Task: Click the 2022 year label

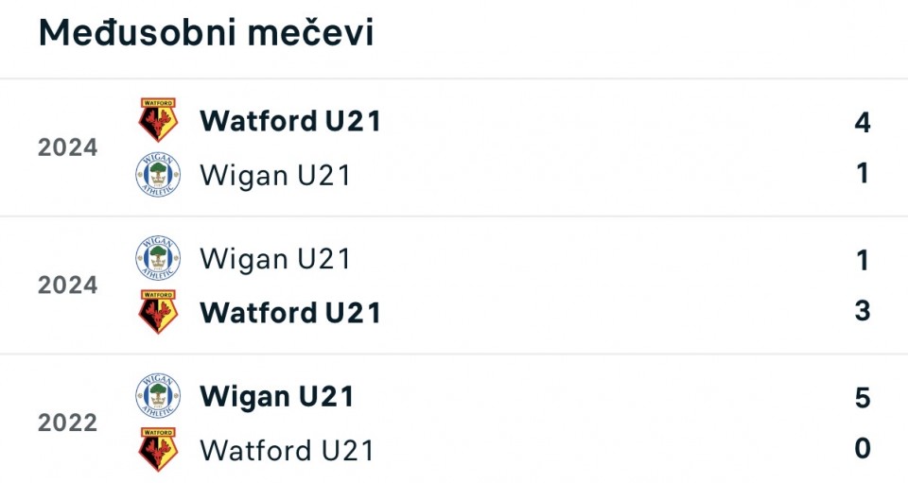Action: (67, 423)
